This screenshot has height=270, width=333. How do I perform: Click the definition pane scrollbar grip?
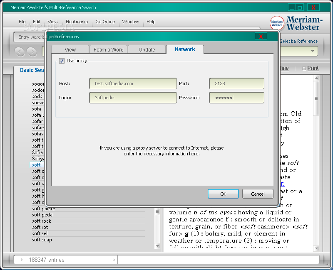click(316, 98)
